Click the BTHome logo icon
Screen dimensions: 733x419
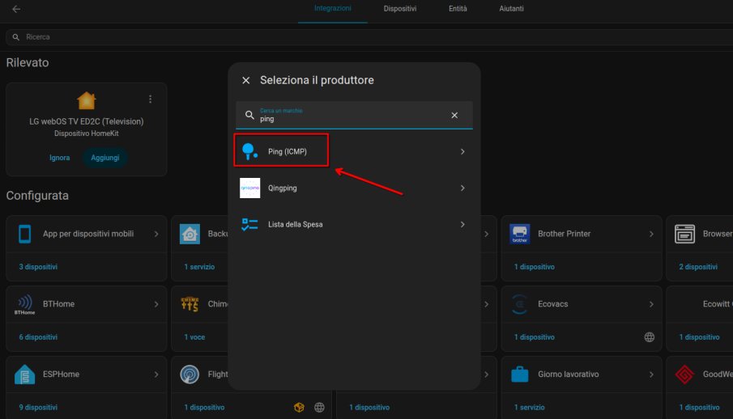coord(25,305)
